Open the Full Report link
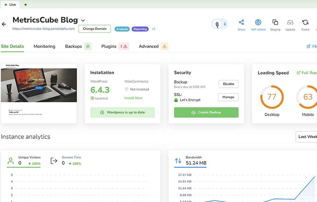 [307, 73]
